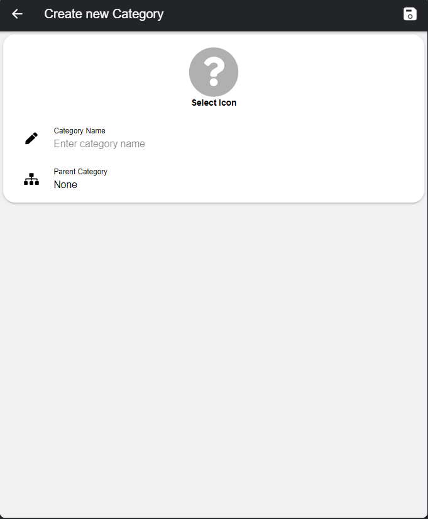Click the "Select Icon" label

(x=214, y=103)
